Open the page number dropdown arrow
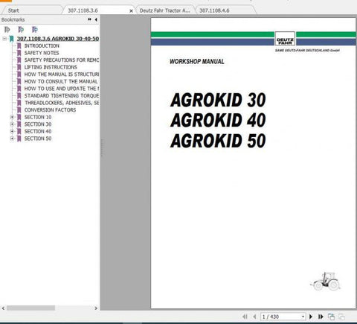Screen dimensions: 357x324 (303, 317)
